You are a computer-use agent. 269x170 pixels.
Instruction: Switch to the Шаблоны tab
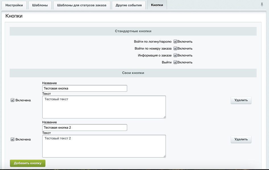click(40, 5)
